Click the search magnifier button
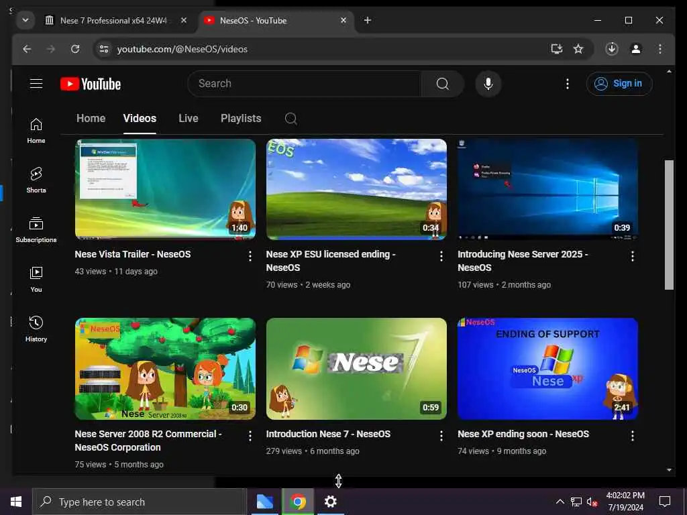Image resolution: width=687 pixels, height=515 pixels. 443,84
